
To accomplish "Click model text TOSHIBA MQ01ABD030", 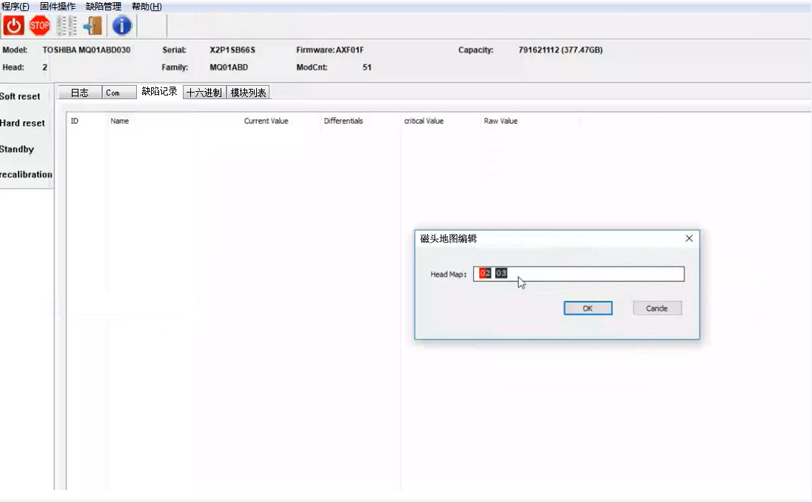I will pos(87,50).
